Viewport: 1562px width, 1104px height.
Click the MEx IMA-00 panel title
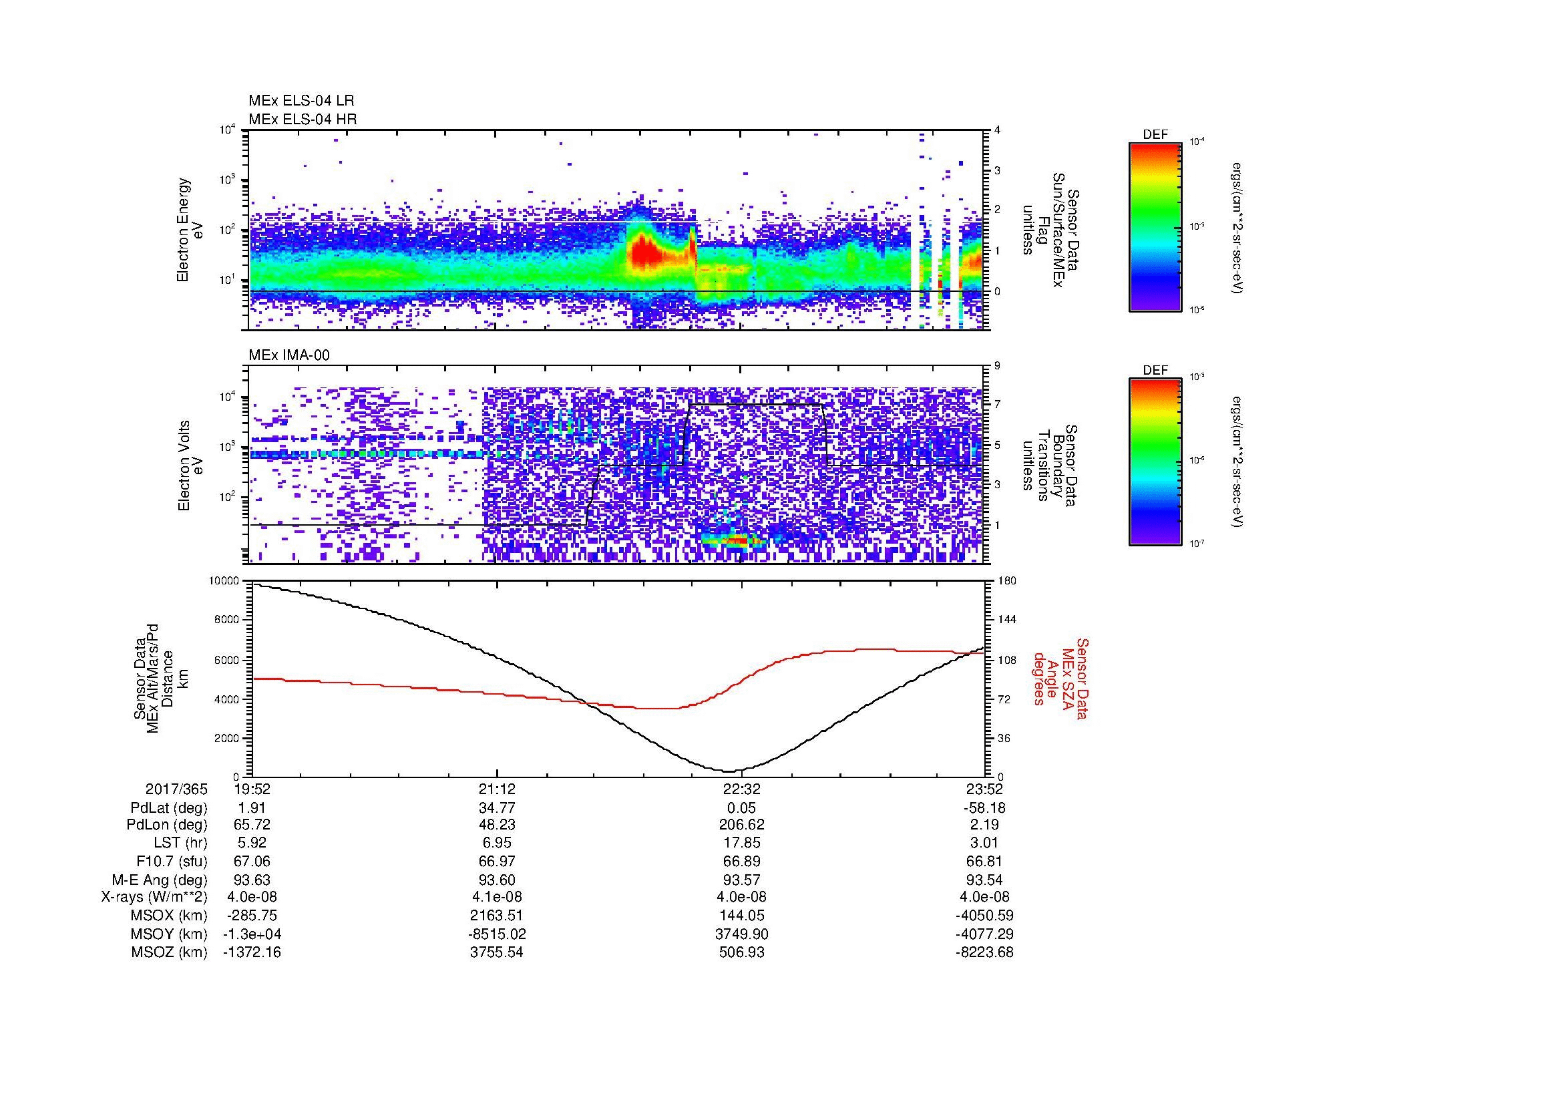[x=289, y=355]
